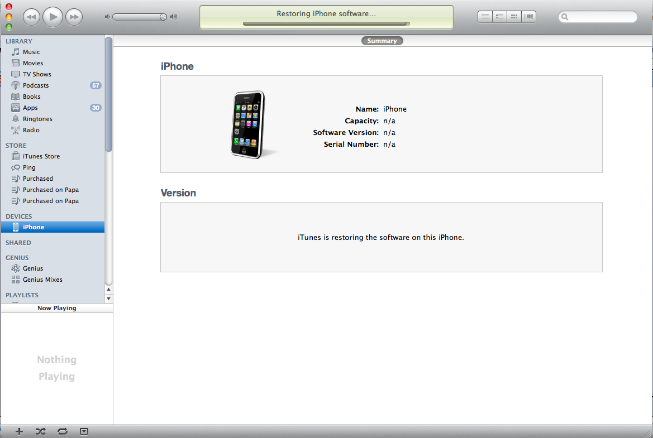Open Genius in the sidebar
653x438 pixels.
pos(53,269)
